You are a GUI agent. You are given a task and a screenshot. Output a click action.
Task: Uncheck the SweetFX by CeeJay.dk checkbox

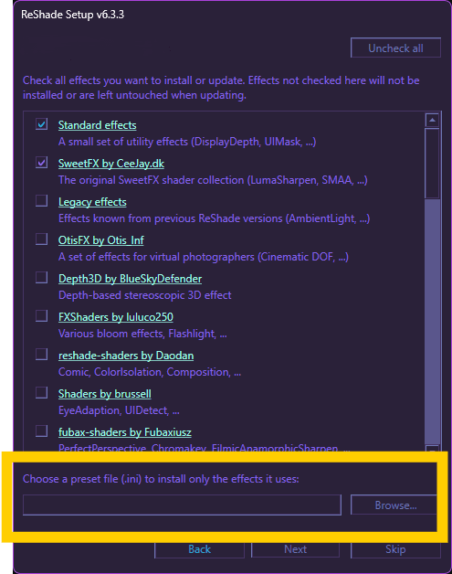41,163
